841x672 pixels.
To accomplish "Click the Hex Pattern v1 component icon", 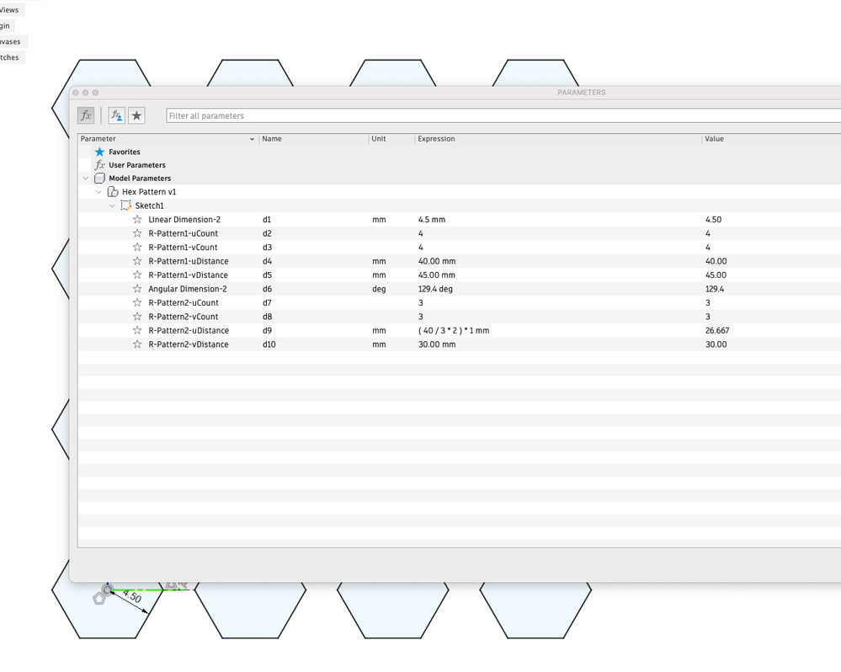I will [113, 191].
